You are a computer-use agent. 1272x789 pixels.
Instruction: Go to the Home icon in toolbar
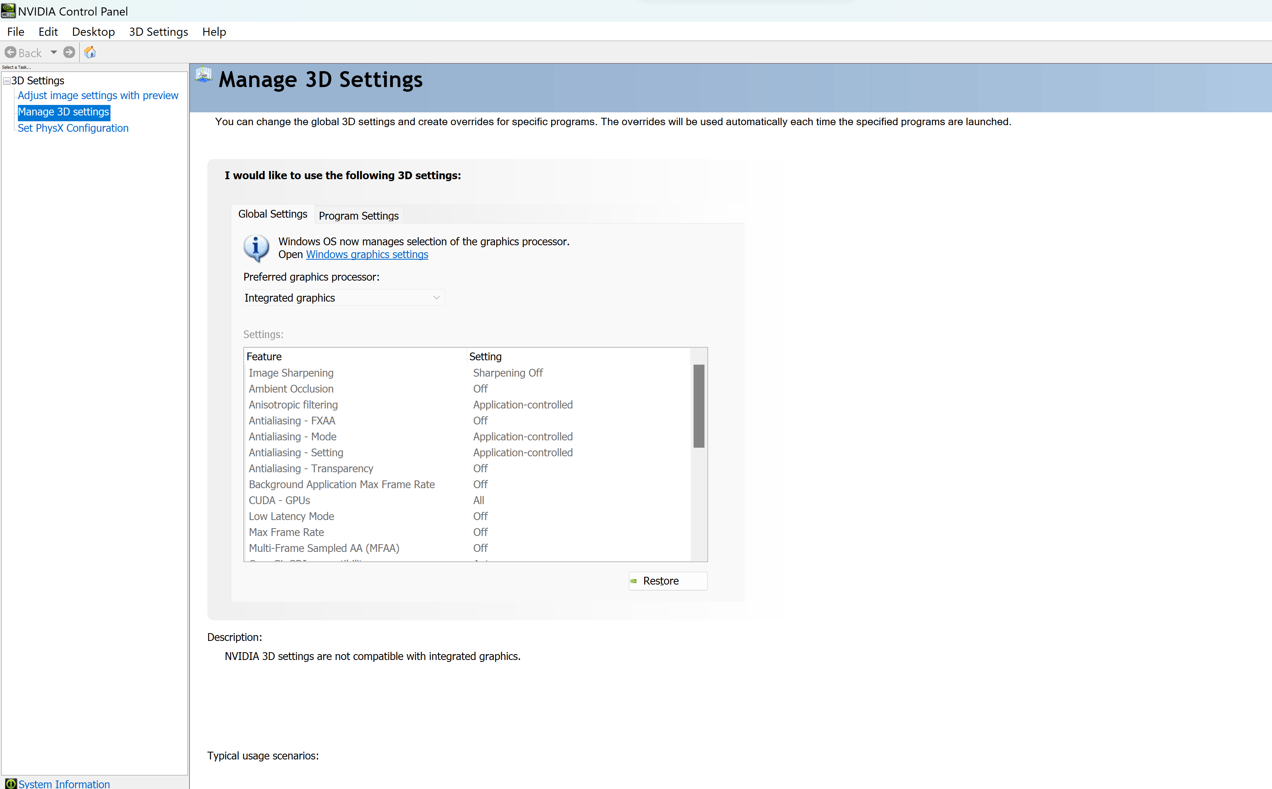point(90,52)
